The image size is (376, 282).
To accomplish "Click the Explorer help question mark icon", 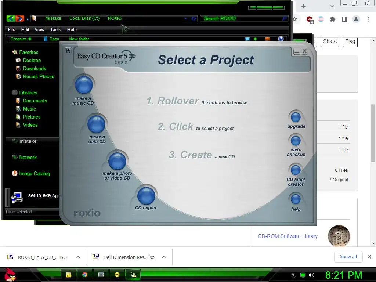I will [x=281, y=39].
